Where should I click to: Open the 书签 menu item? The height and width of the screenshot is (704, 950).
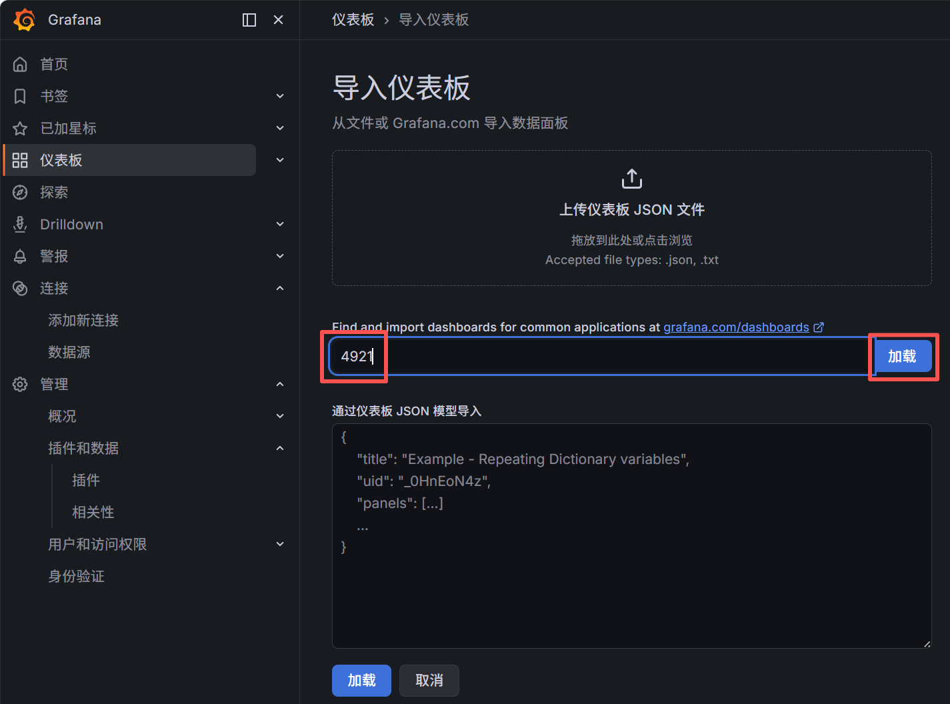point(54,96)
